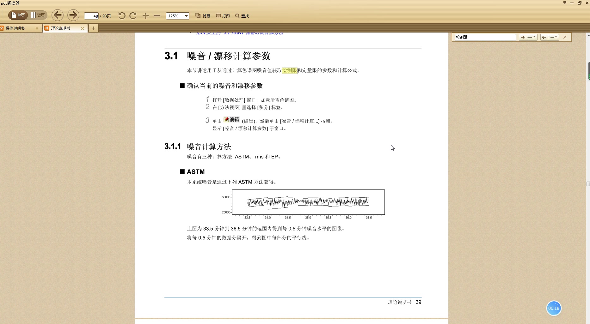Find next match with 下一个 button
The image size is (590, 324).
click(x=528, y=37)
